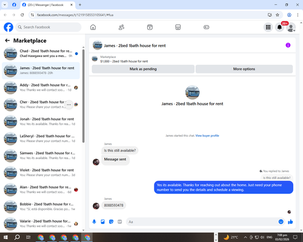Image resolution: width=303 pixels, height=242 pixels.
Task: Click James chat header avatar
Action: pyautogui.click(x=98, y=45)
